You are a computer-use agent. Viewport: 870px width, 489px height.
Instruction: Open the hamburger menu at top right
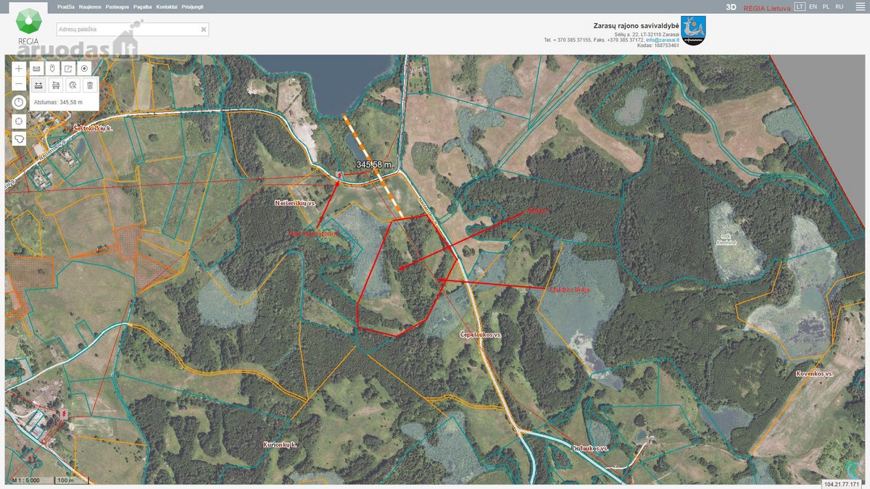click(x=861, y=7)
